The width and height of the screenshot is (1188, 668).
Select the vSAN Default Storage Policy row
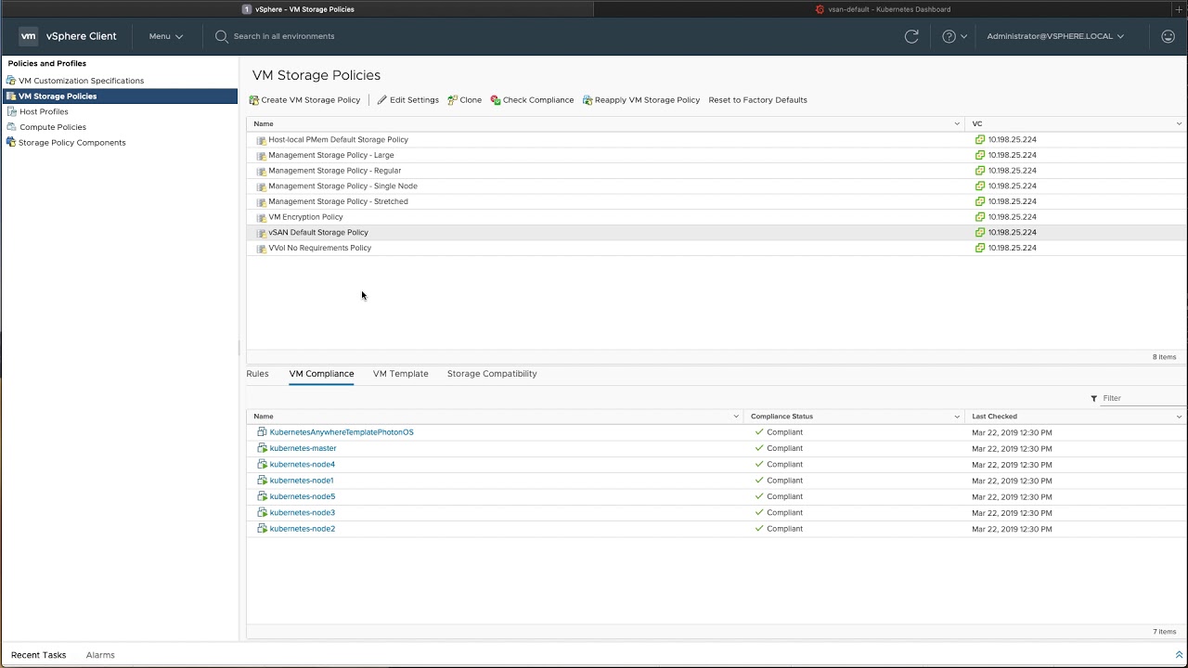pyautogui.click(x=318, y=232)
